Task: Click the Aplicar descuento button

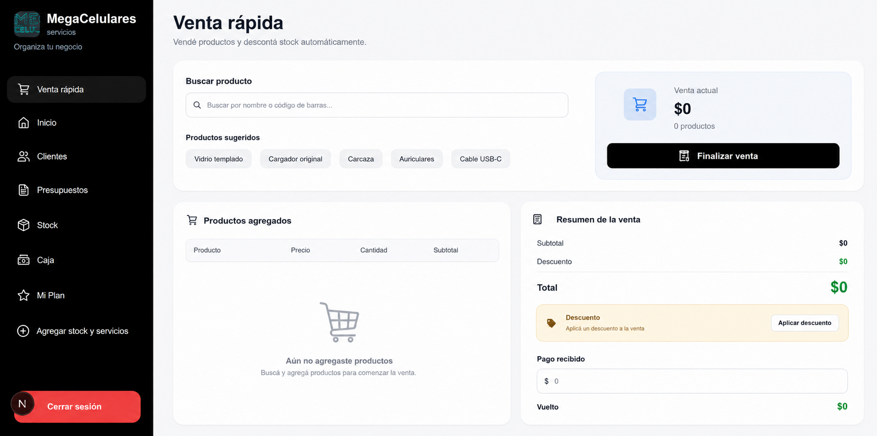Action: (804, 323)
